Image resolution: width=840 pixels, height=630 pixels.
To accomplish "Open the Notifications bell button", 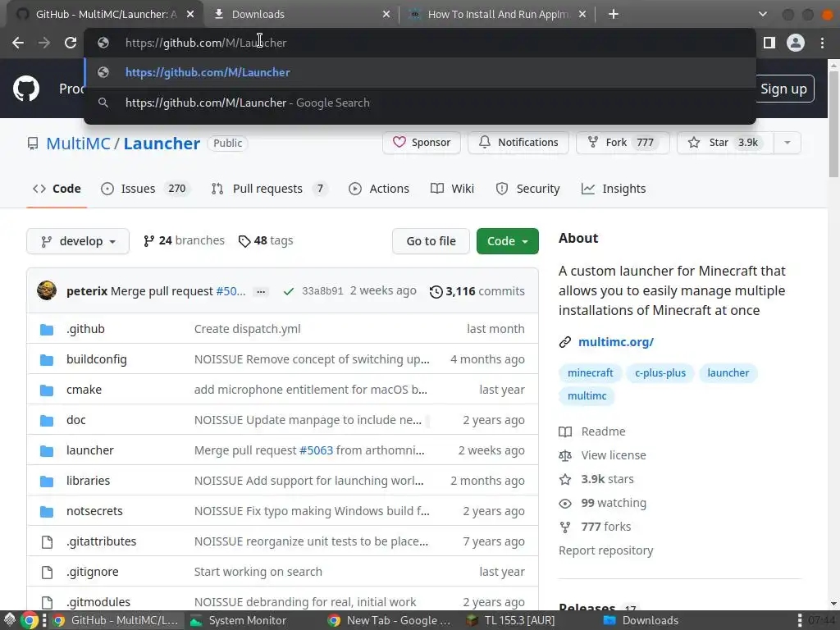I will (518, 143).
